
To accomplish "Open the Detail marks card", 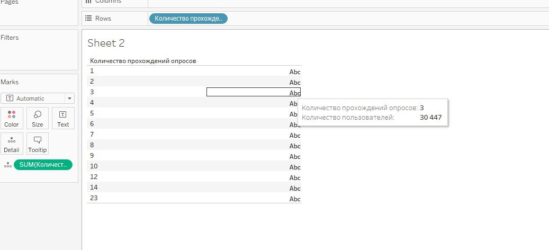I will (12, 144).
